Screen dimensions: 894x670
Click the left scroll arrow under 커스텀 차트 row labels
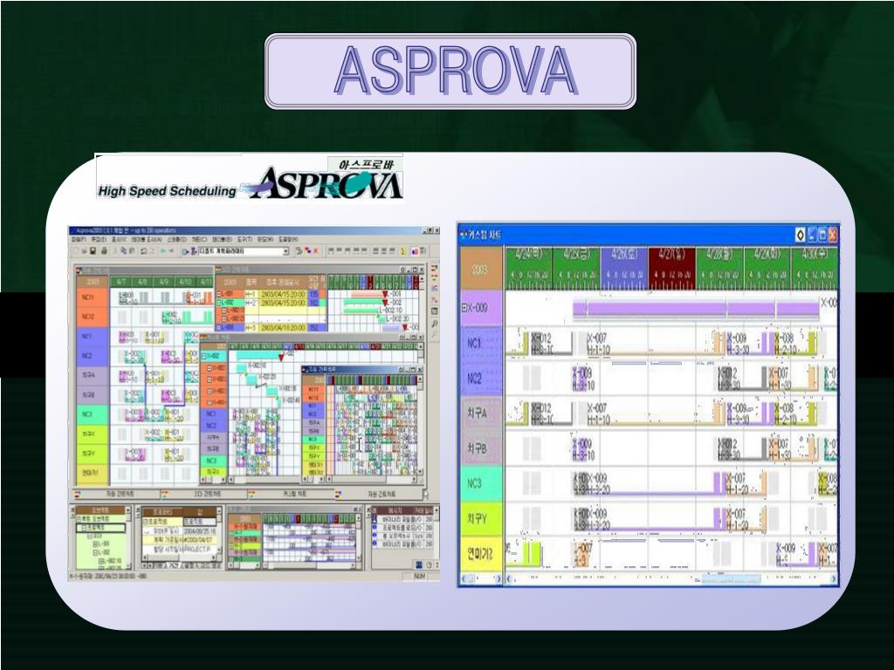[x=464, y=579]
